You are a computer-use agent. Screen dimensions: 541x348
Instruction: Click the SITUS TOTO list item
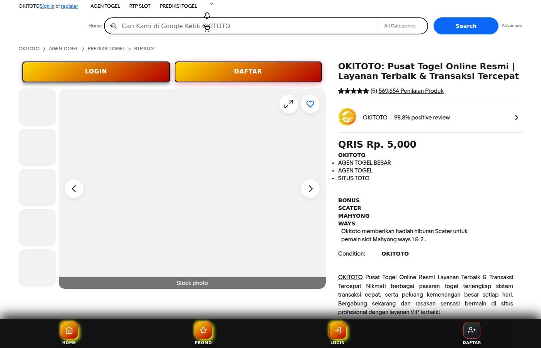click(354, 178)
